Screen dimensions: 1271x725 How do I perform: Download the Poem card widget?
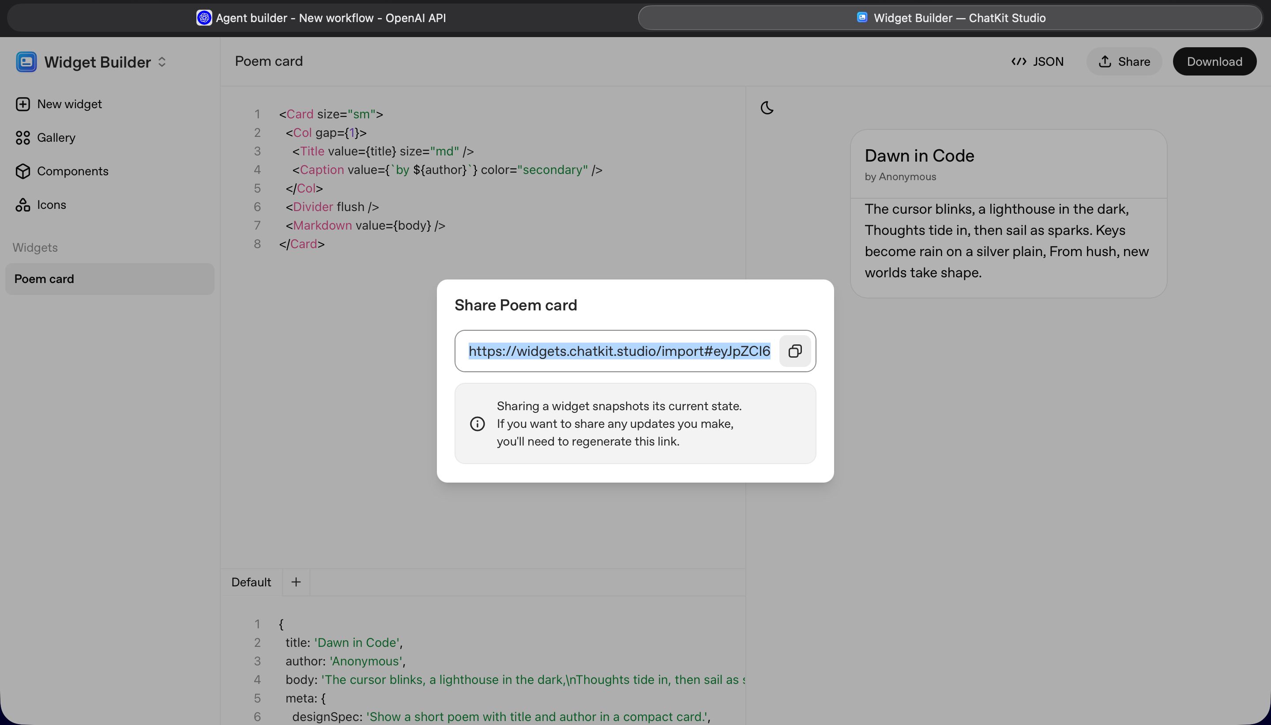coord(1214,61)
